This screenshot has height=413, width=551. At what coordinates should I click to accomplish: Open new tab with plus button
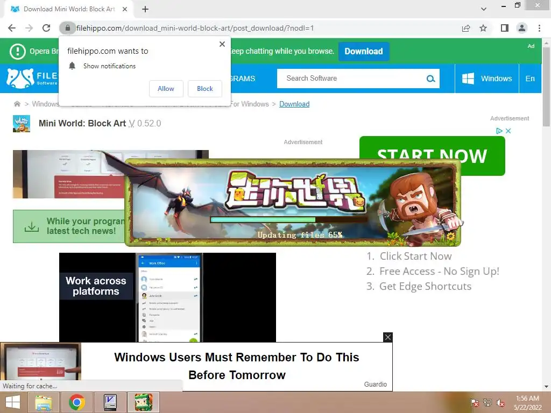pyautogui.click(x=145, y=9)
